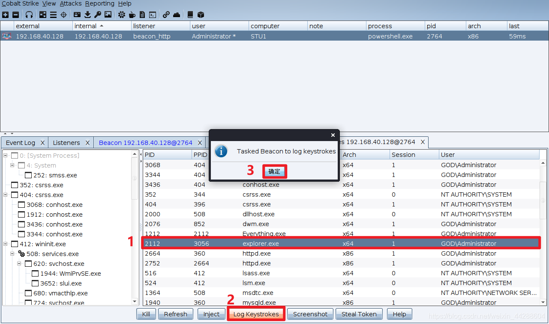549x324 pixels.
Task: Click the Kill button
Action: coord(146,314)
